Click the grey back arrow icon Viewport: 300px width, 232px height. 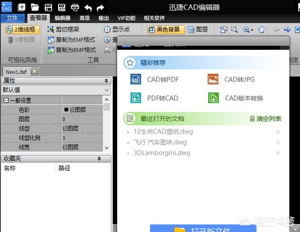click(x=277, y=30)
